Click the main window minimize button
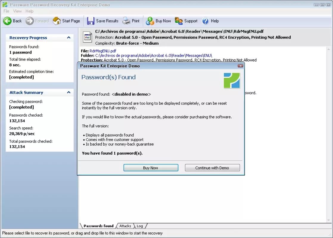 click(x=316, y=5)
